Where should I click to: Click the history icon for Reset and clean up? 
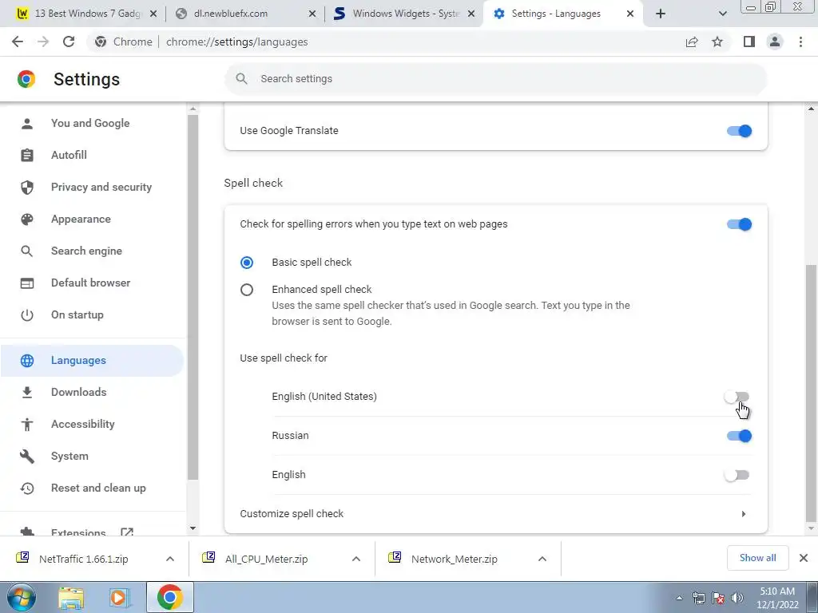(27, 488)
